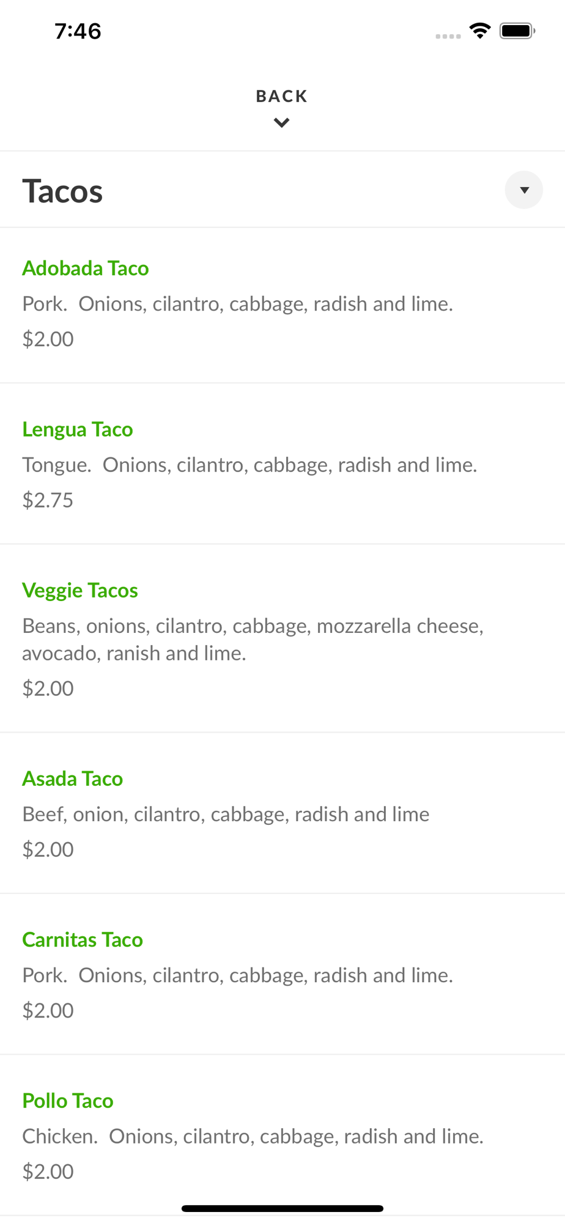Image resolution: width=565 pixels, height=1223 pixels.
Task: Select the Lengua Taco item
Action: pos(78,429)
